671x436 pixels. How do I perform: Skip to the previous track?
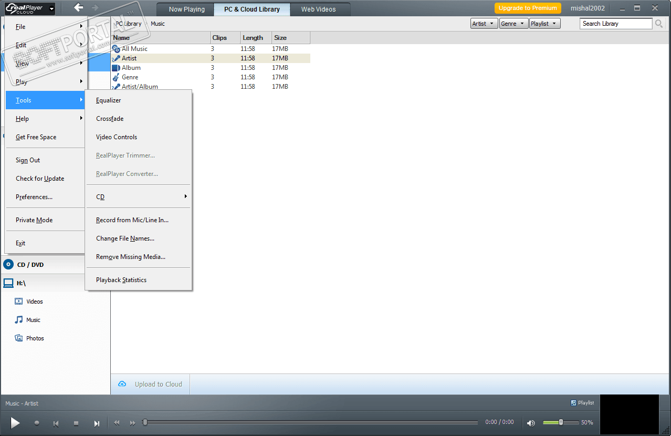pos(56,423)
